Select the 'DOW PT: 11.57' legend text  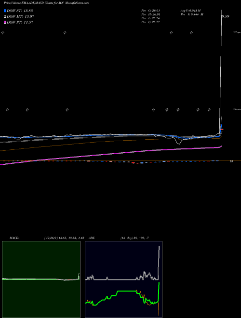click(20, 23)
